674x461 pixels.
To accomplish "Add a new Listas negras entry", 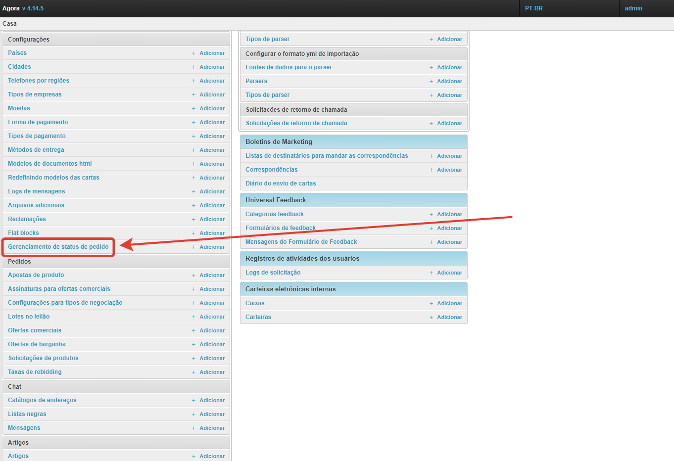I will click(211, 414).
